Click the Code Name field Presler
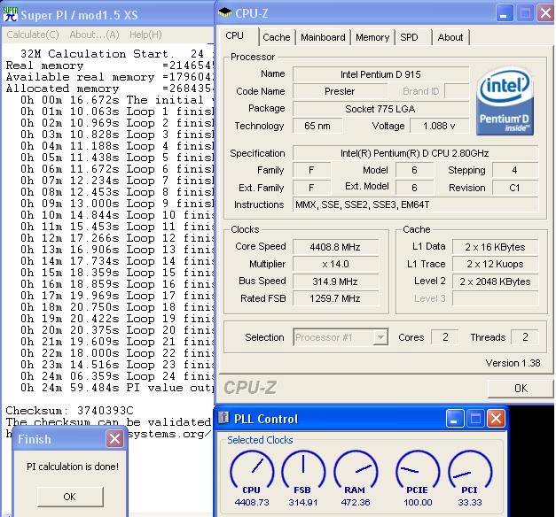The width and height of the screenshot is (556, 517). (x=340, y=91)
